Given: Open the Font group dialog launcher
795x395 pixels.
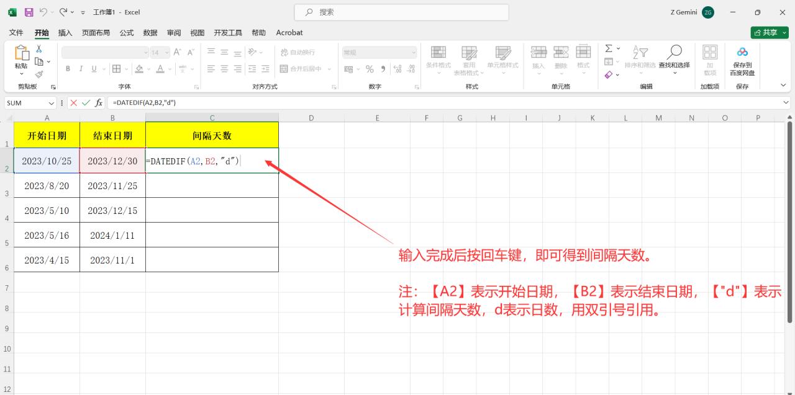Looking at the screenshot, I should 197,87.
